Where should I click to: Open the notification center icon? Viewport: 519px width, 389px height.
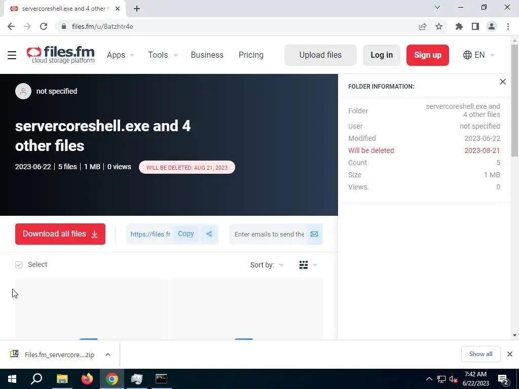tap(503, 379)
